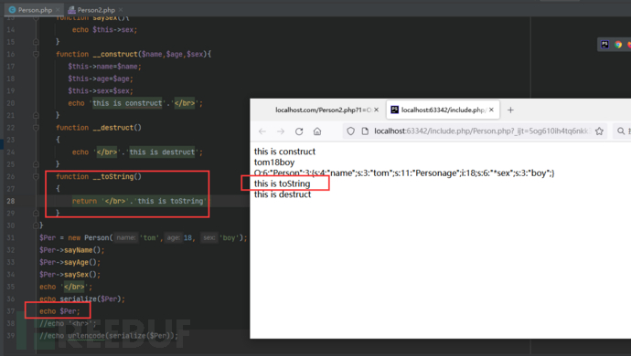Bookmark page with star icon

point(599,131)
